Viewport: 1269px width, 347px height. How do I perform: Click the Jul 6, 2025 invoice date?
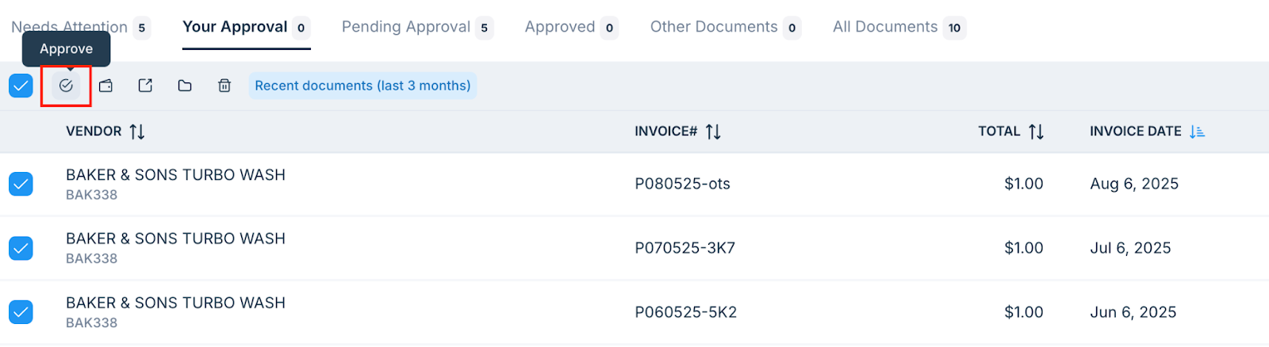[x=1130, y=248]
